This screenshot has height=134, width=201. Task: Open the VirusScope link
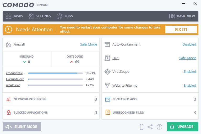coord(121,72)
